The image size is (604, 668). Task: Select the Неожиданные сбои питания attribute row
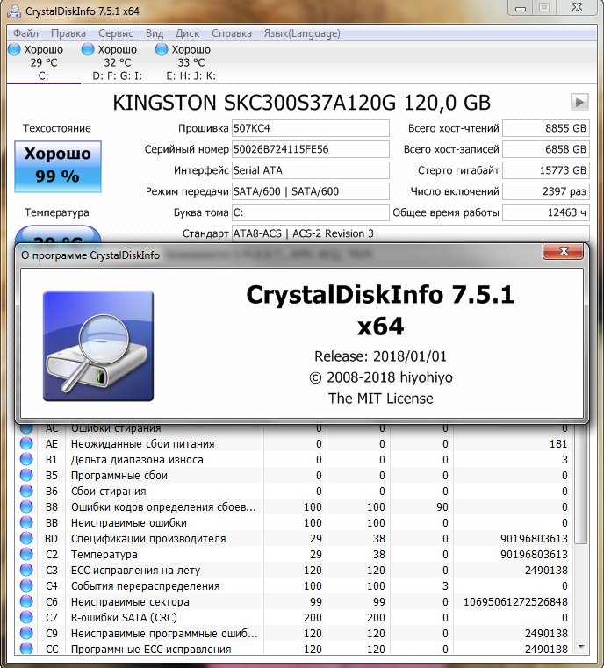point(295,444)
